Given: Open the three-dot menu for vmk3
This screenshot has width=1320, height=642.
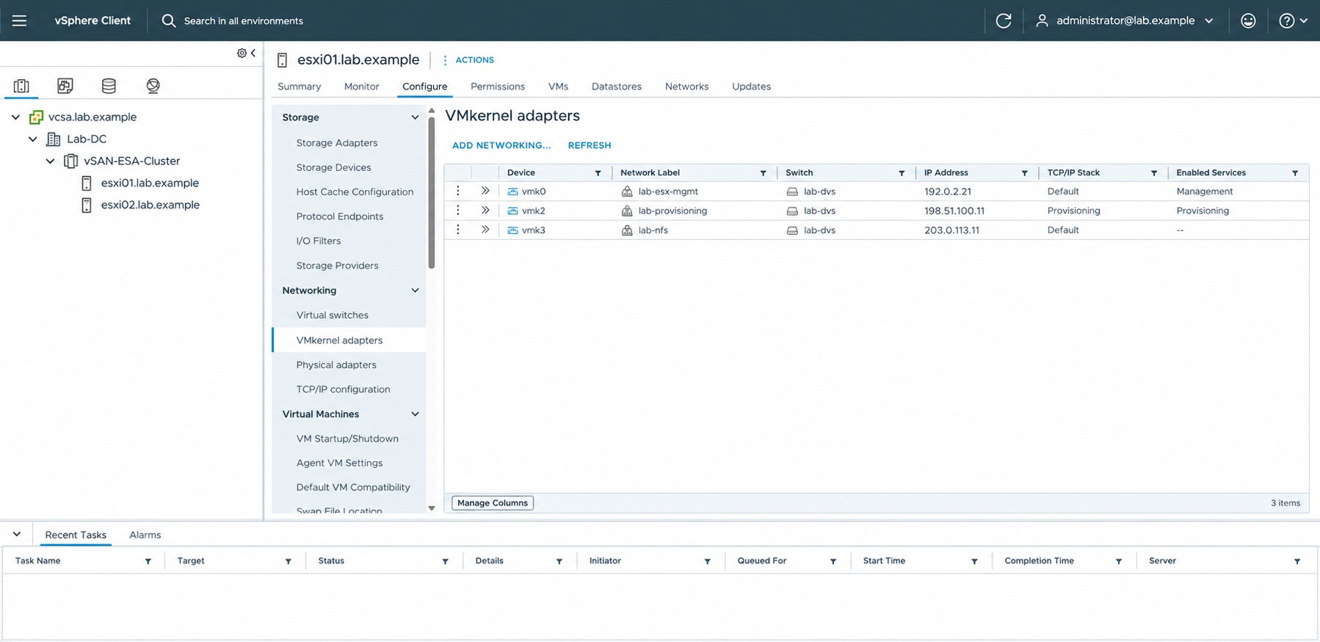Looking at the screenshot, I should [458, 230].
